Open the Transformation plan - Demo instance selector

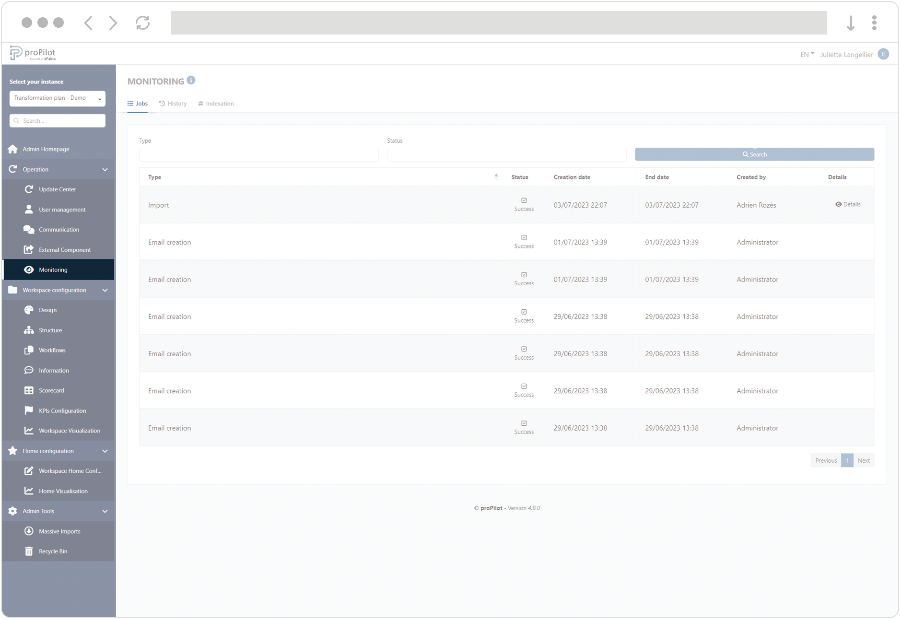click(x=57, y=98)
